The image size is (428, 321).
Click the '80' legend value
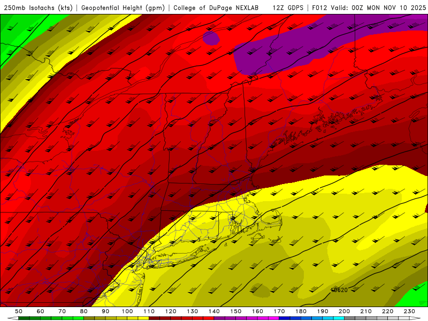click(x=84, y=311)
